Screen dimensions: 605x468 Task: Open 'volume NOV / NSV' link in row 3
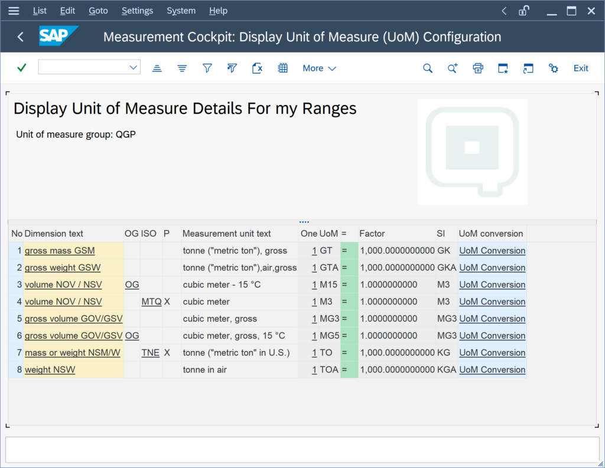coord(63,284)
